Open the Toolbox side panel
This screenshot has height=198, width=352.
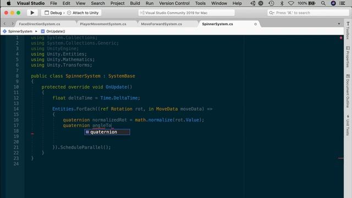(x=348, y=31)
